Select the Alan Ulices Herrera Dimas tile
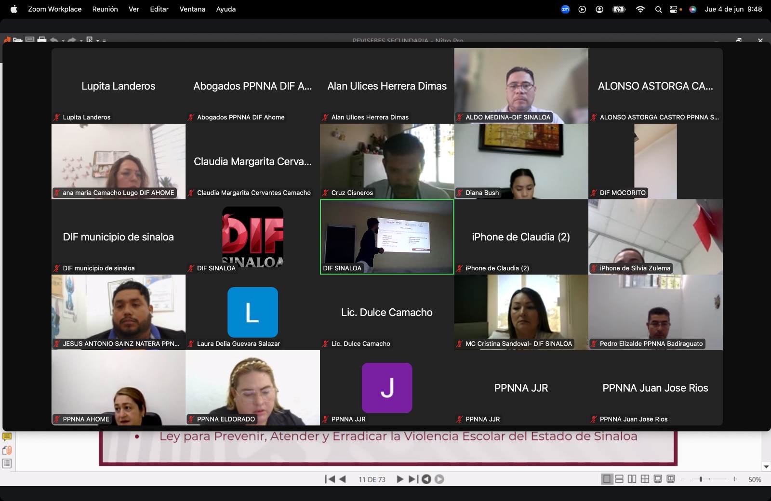The height and width of the screenshot is (501, 771). (387, 86)
